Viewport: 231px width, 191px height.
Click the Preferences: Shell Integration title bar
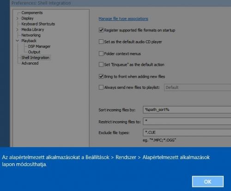[x=120, y=3]
